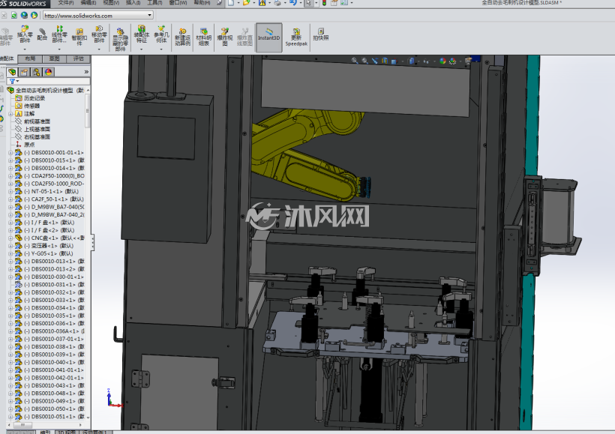
Task: Open the 工具(T) menu
Action: pos(154,3)
